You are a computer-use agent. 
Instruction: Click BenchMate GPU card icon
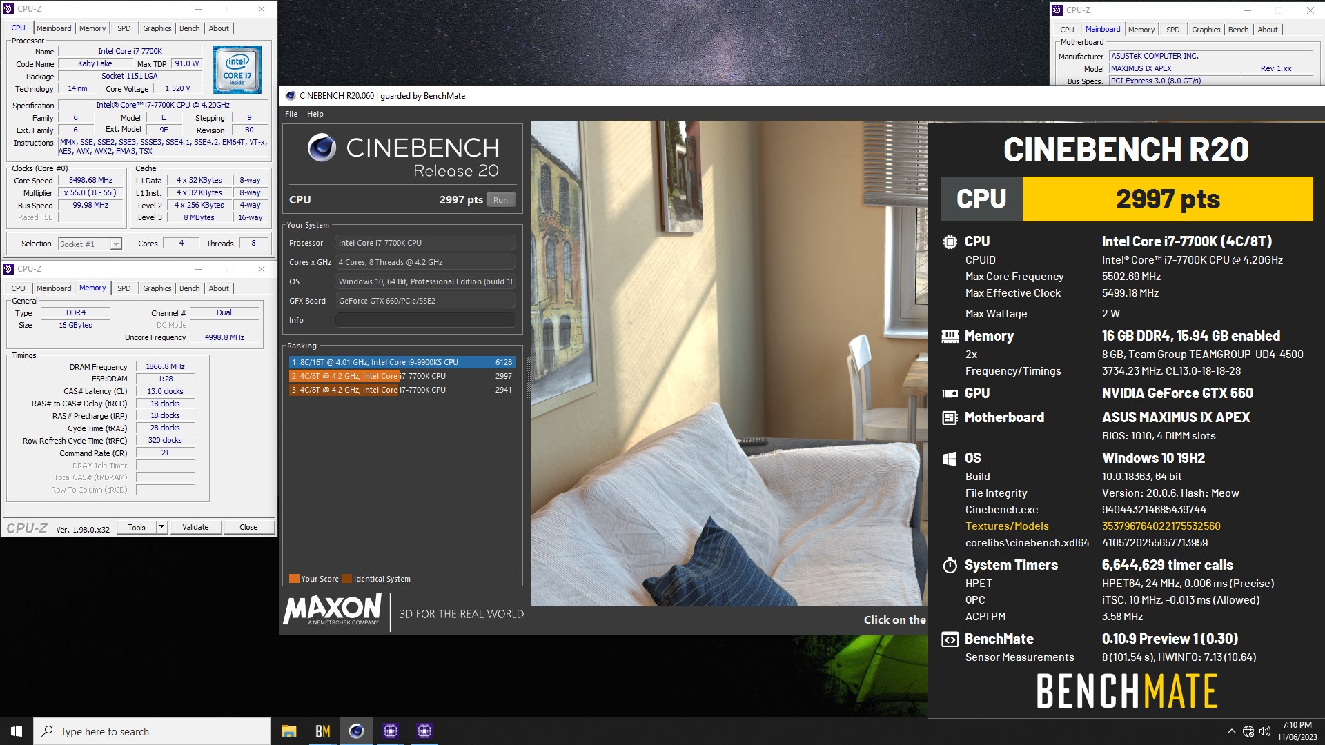click(x=950, y=393)
